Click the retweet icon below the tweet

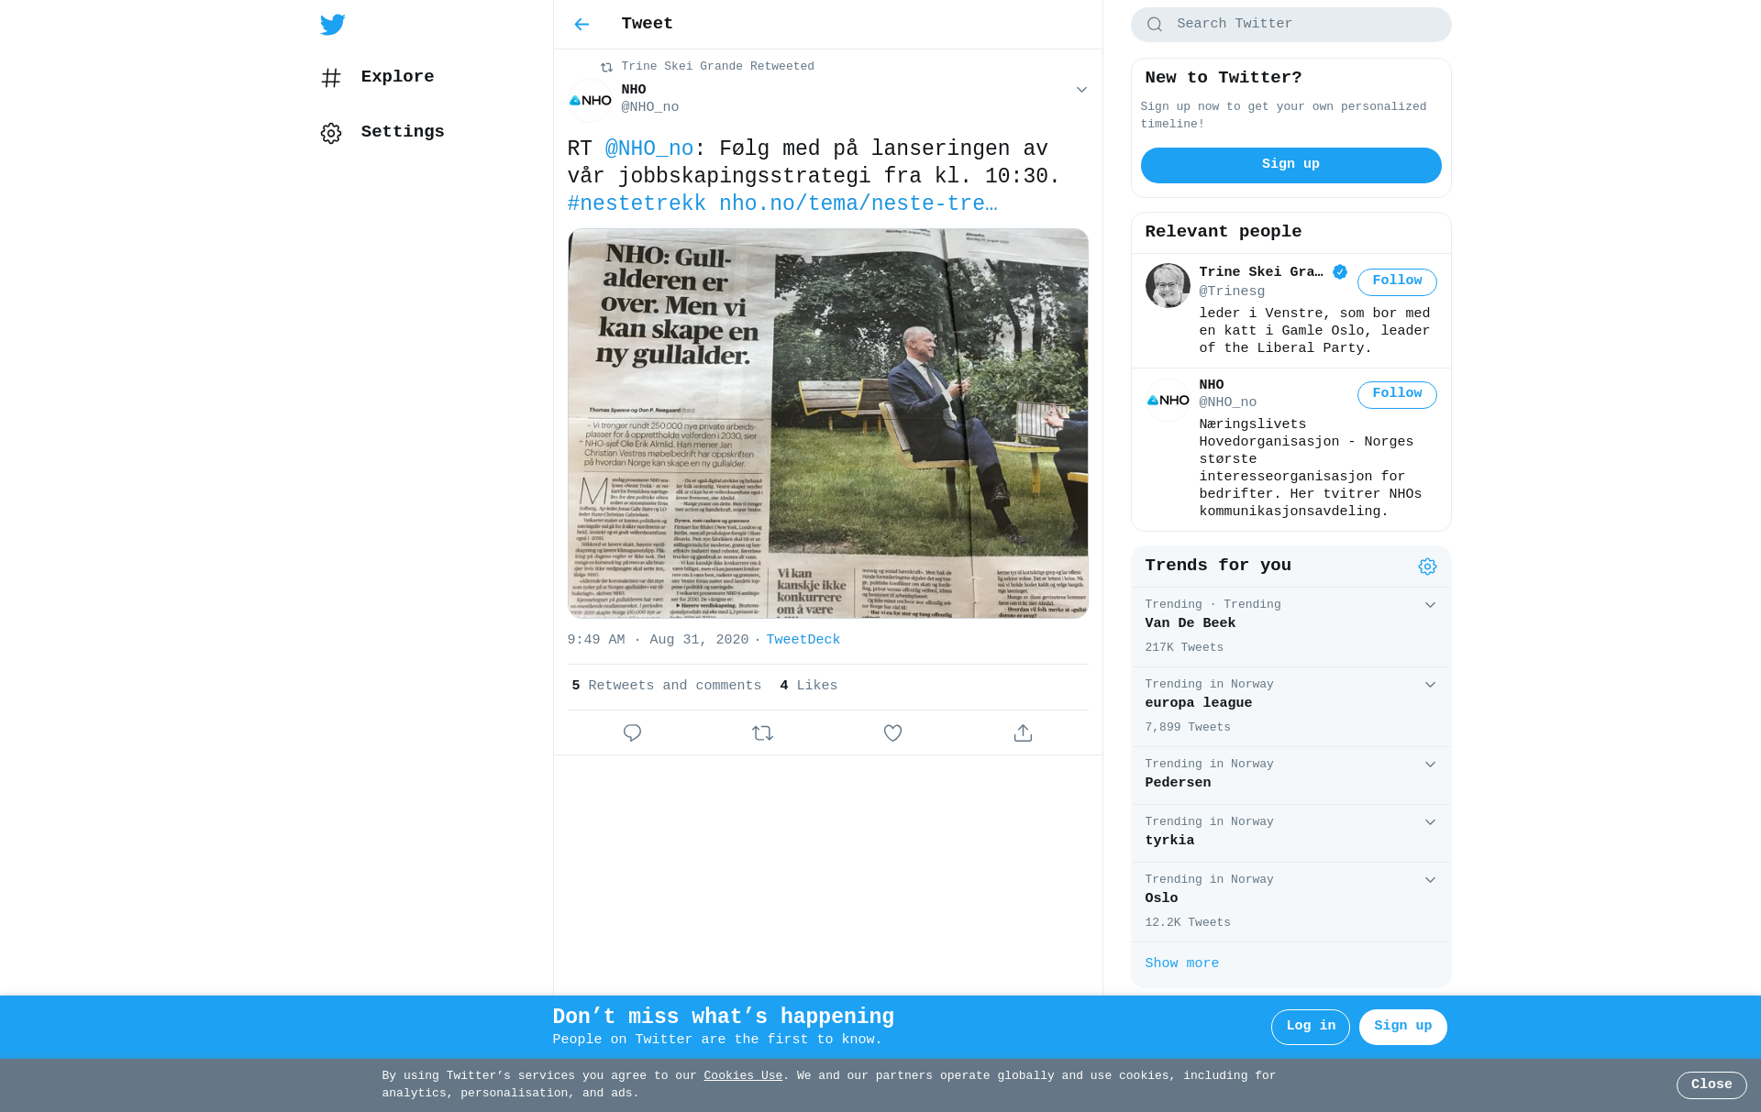click(x=762, y=732)
